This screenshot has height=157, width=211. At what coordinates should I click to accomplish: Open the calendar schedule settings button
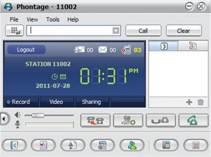pyautogui.click(x=102, y=145)
